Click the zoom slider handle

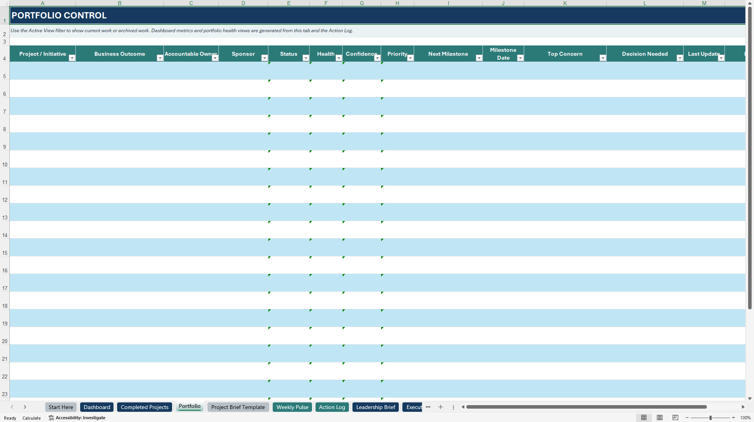click(x=710, y=418)
